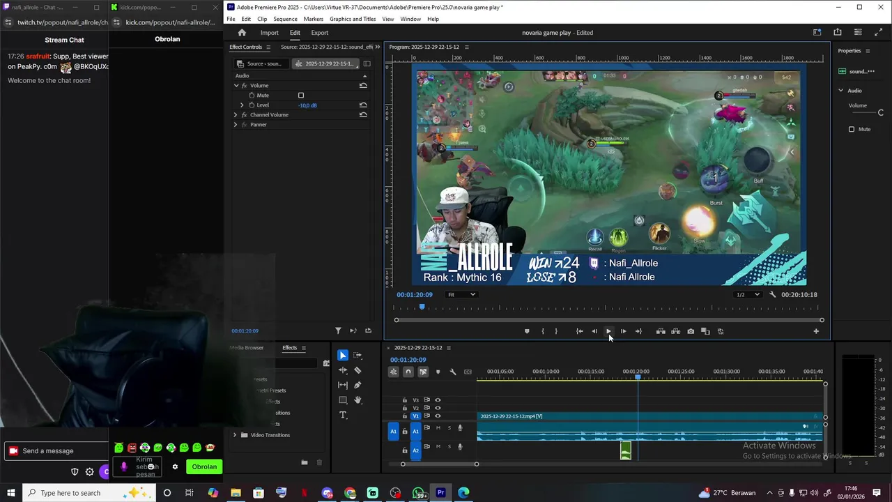Open Program monitor wrench settings
Screen dimensions: 892x502
click(773, 295)
